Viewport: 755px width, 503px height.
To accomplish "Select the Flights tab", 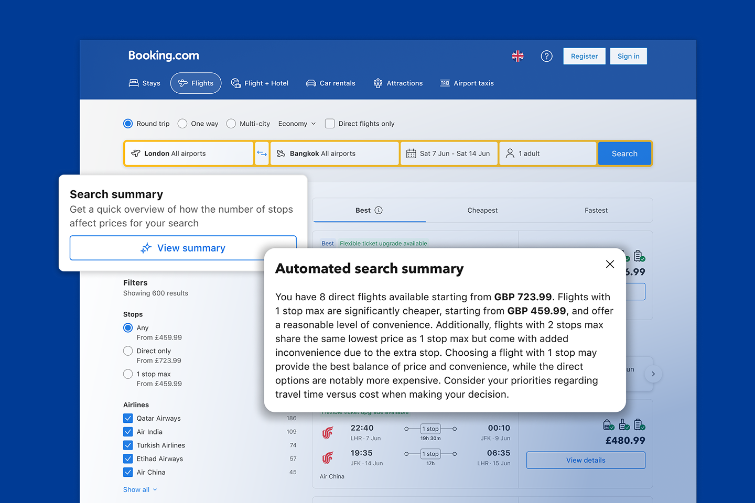I will click(x=196, y=83).
